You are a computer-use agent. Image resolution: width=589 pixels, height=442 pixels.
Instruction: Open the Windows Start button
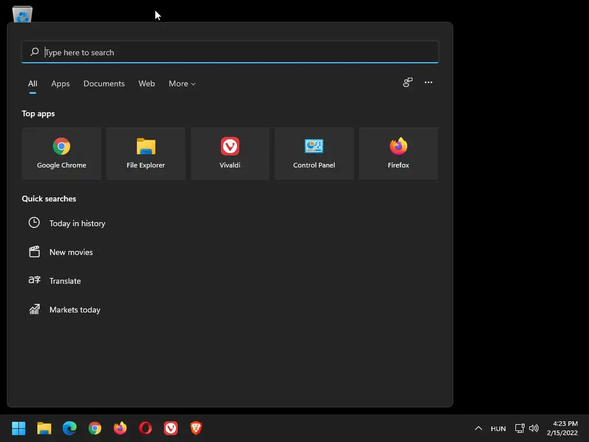18,428
